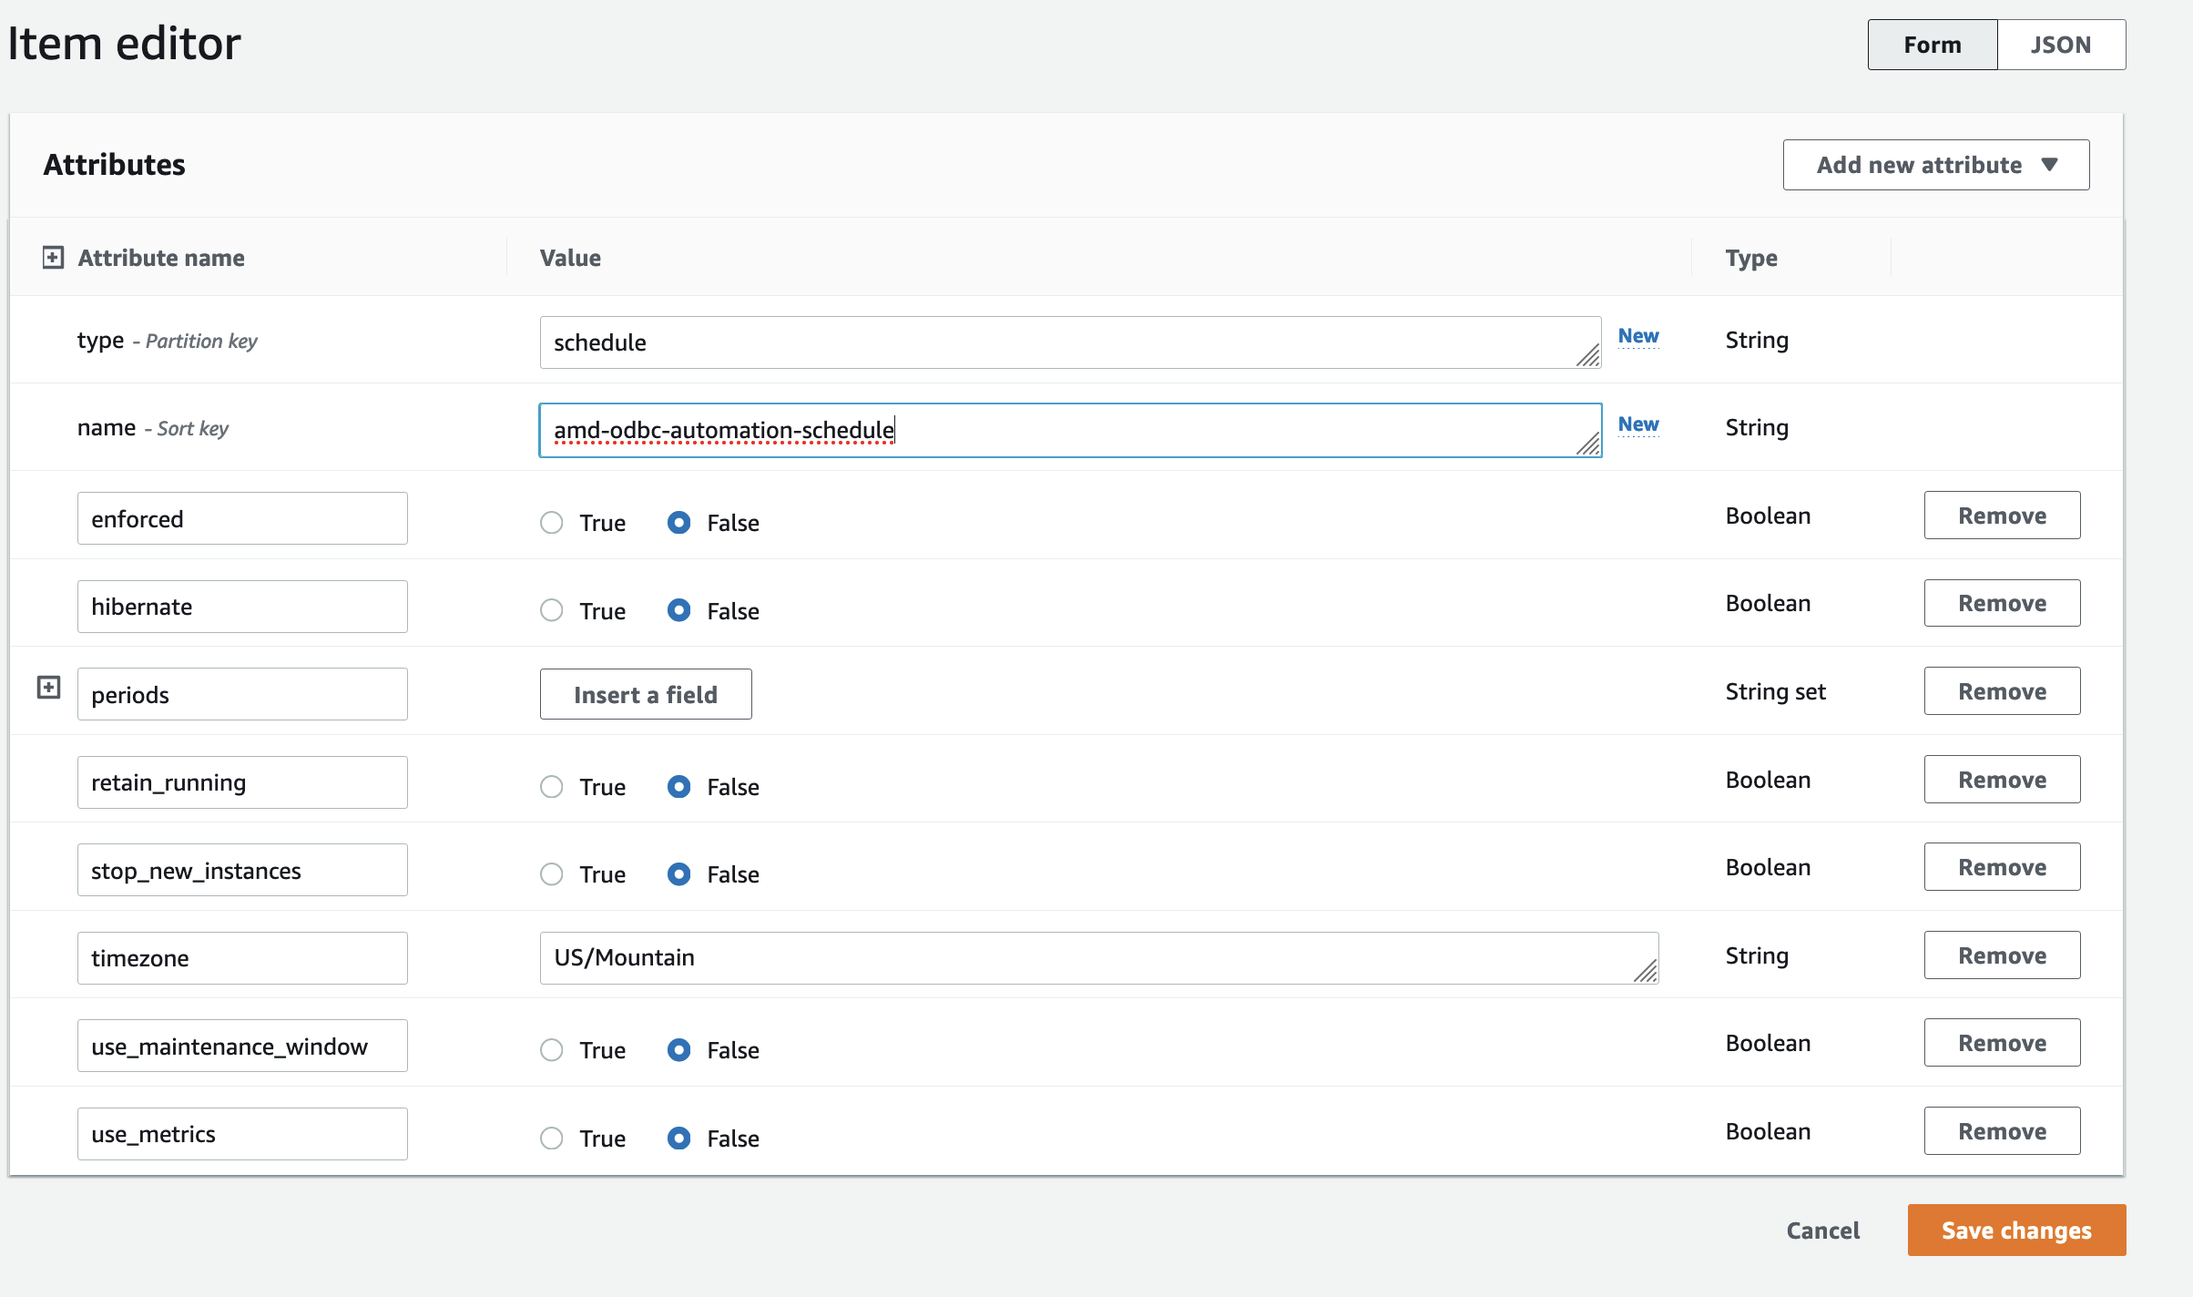
Task: Expand all attributes via header plus icon
Action: coord(53,258)
